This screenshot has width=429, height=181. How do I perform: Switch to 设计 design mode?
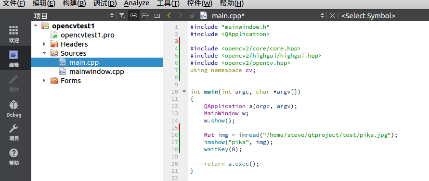tap(14, 83)
